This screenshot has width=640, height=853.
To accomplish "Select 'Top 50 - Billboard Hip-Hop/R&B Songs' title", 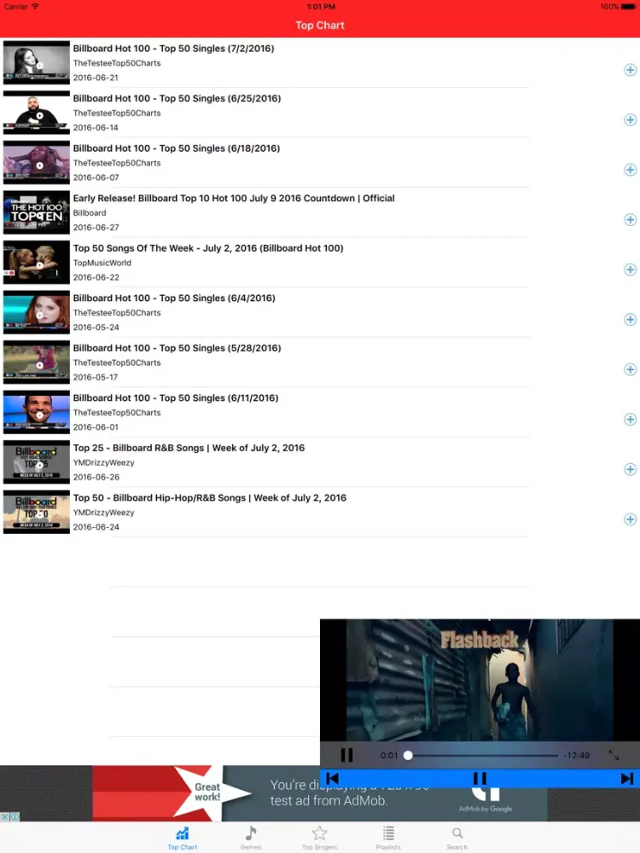I will coord(210,498).
